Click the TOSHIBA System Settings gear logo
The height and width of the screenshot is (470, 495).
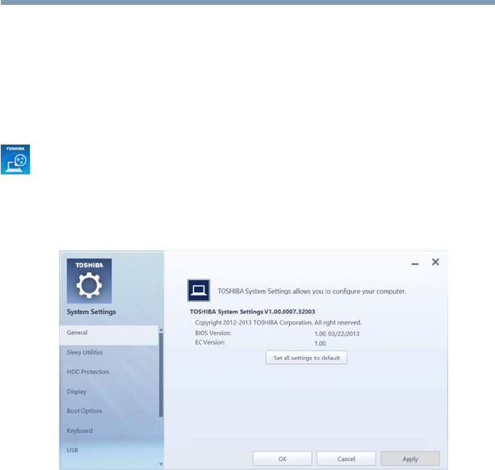click(90, 281)
